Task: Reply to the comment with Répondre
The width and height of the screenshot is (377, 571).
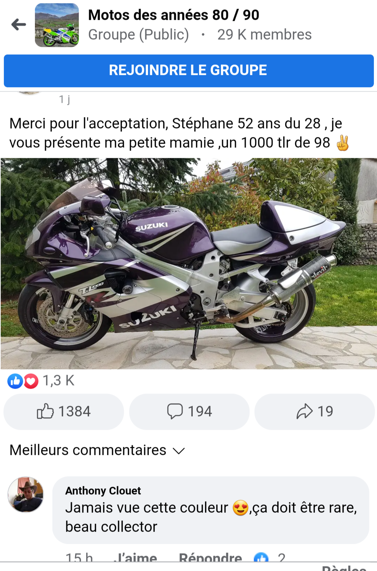Action: click(x=210, y=557)
